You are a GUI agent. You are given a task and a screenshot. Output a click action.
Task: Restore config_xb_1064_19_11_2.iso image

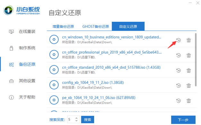pyautogui.click(x=179, y=86)
